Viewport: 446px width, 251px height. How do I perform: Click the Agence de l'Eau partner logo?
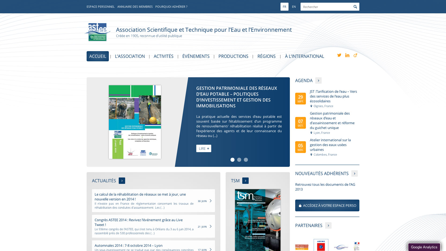(x=341, y=247)
